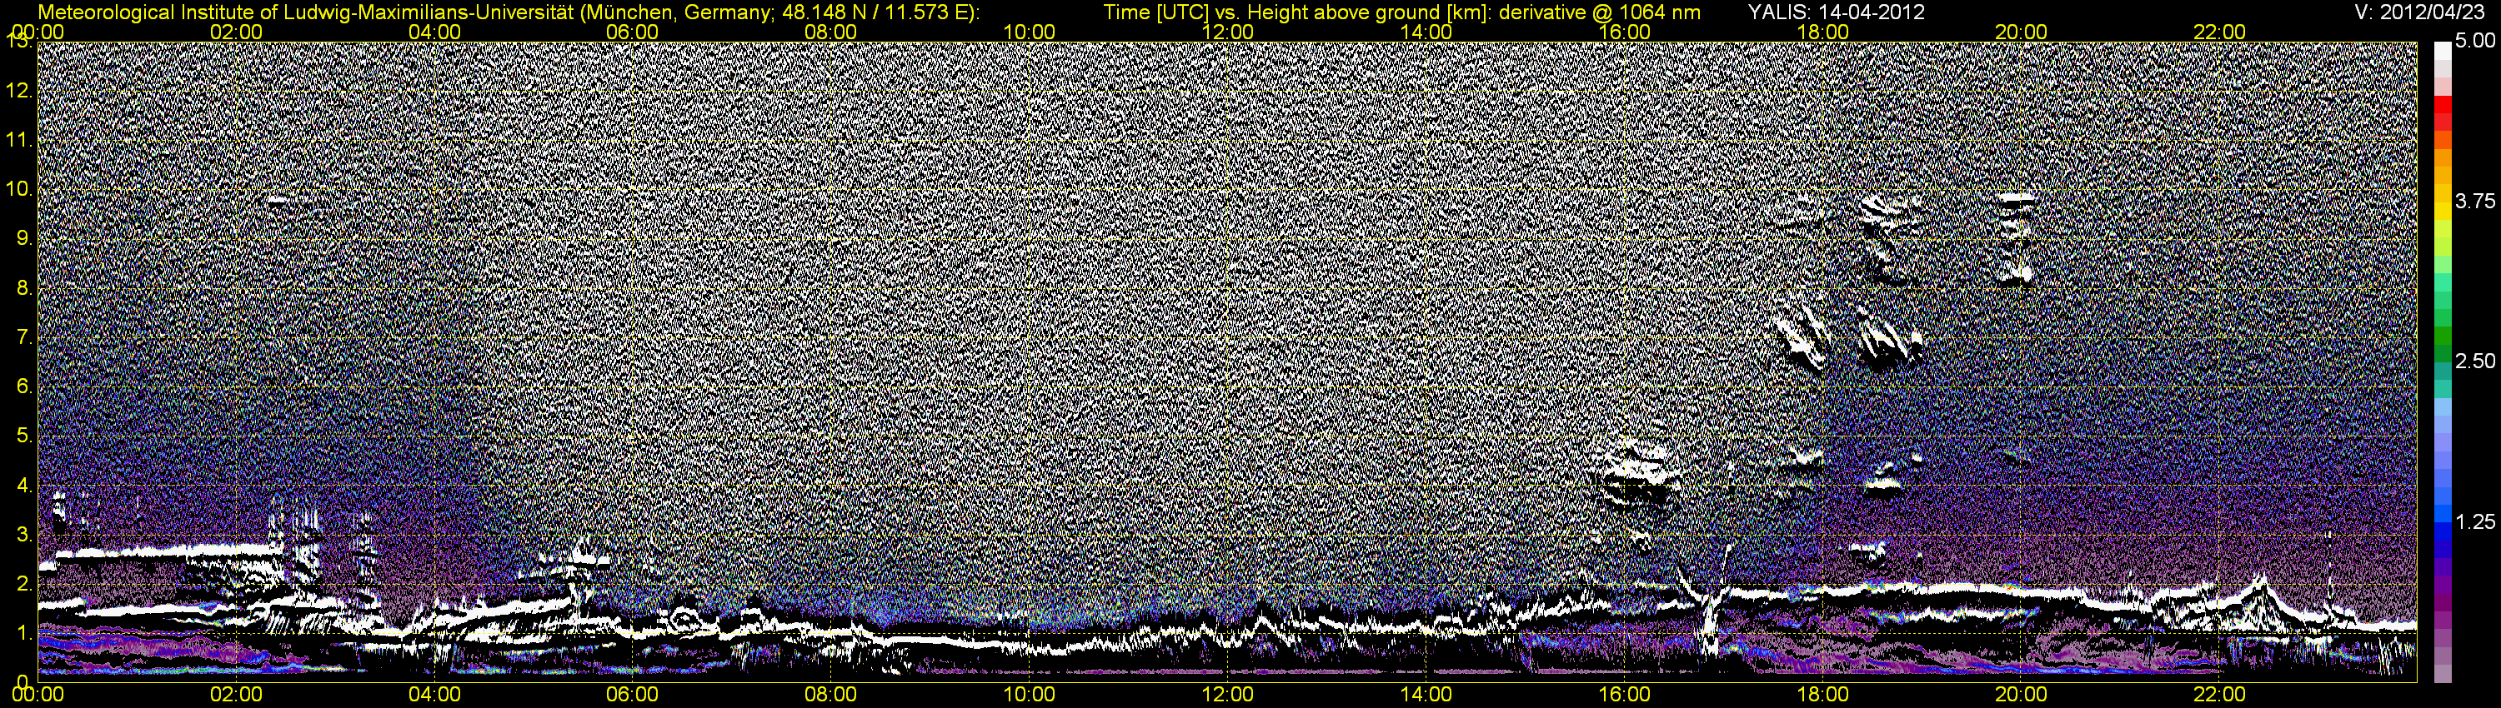Click the 06:00 marker on the bottom time axis

click(632, 696)
